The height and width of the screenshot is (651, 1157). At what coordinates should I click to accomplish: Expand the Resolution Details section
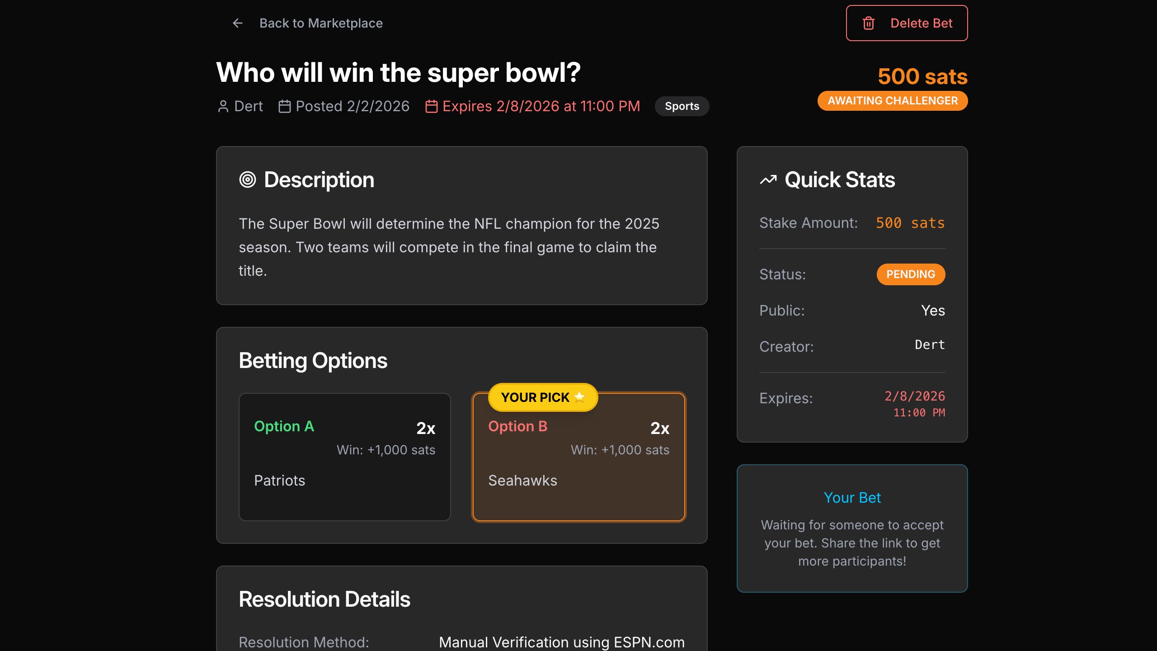pyautogui.click(x=325, y=599)
